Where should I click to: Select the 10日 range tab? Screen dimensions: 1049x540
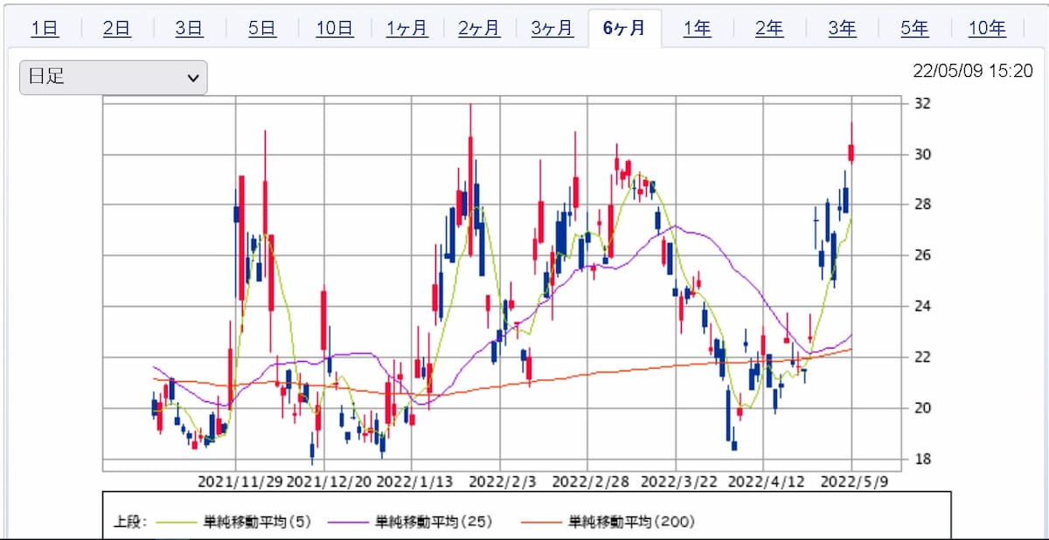point(334,28)
